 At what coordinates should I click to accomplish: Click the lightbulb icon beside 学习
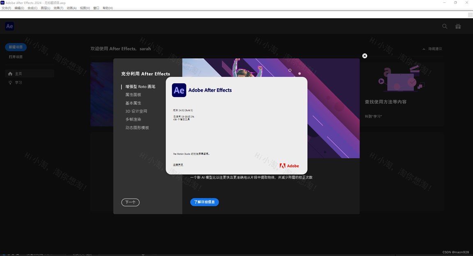[10, 83]
